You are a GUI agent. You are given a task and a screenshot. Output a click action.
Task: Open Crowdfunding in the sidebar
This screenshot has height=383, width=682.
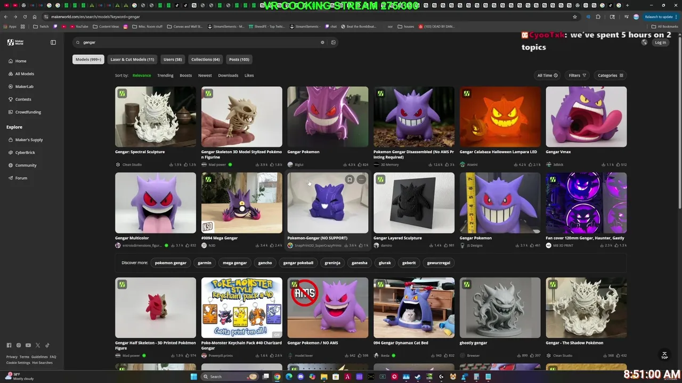click(25, 112)
